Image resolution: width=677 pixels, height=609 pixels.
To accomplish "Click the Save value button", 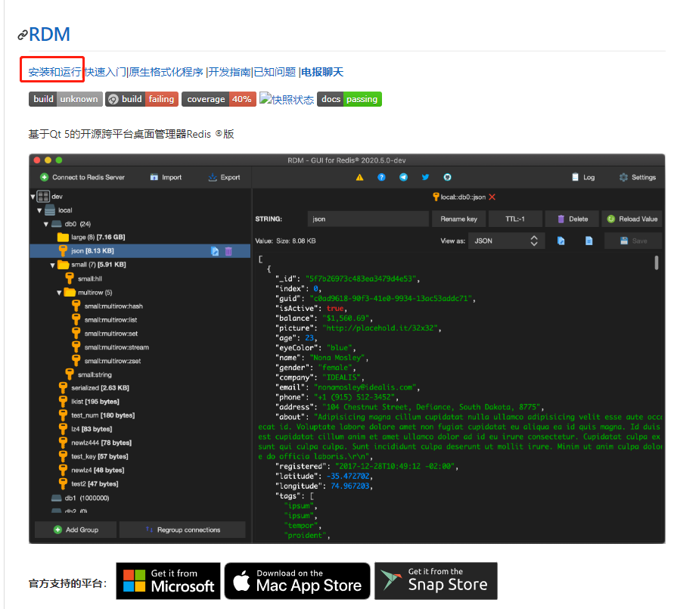I will [633, 241].
